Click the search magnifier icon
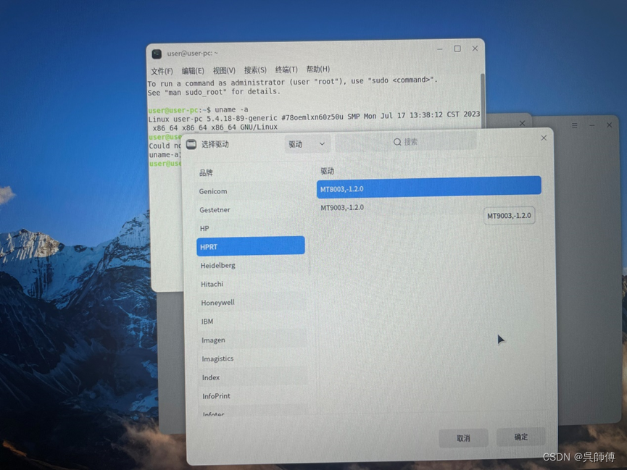This screenshot has width=627, height=470. tap(397, 142)
